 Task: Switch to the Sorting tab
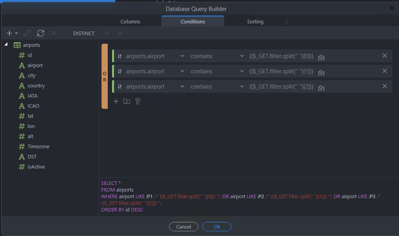[255, 22]
